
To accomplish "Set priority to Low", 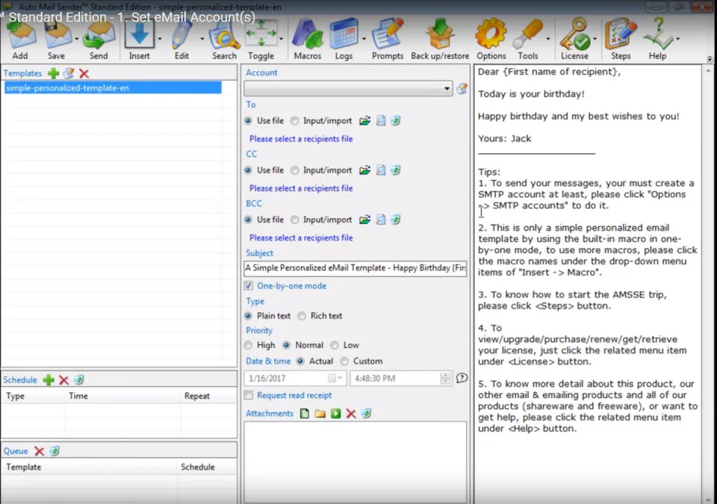I will tap(335, 345).
